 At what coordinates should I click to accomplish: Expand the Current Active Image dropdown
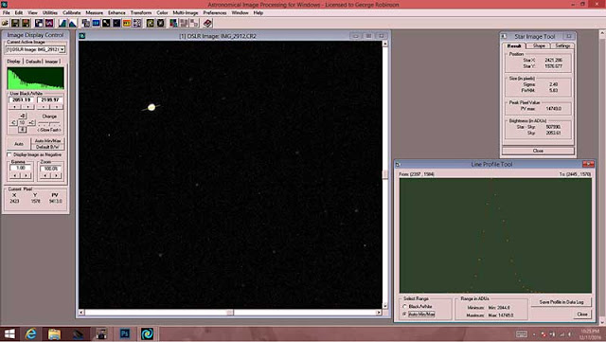click(62, 49)
